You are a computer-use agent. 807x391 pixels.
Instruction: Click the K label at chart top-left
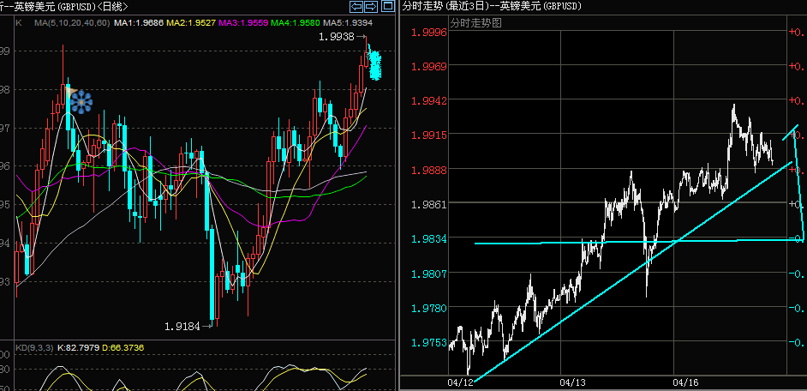tap(19, 23)
